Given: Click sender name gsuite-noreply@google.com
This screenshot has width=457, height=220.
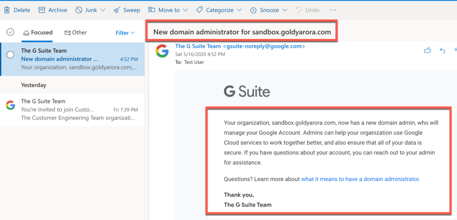Looking at the screenshot, I should click(x=240, y=46).
